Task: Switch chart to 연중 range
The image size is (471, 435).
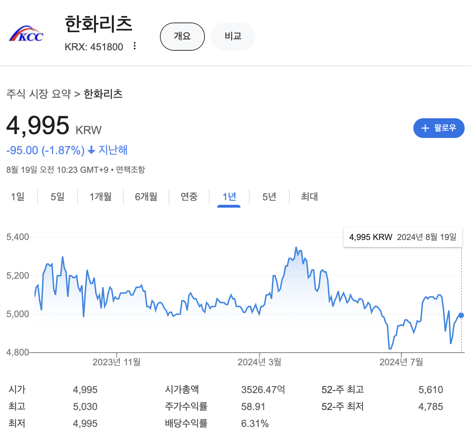Action: [x=189, y=197]
